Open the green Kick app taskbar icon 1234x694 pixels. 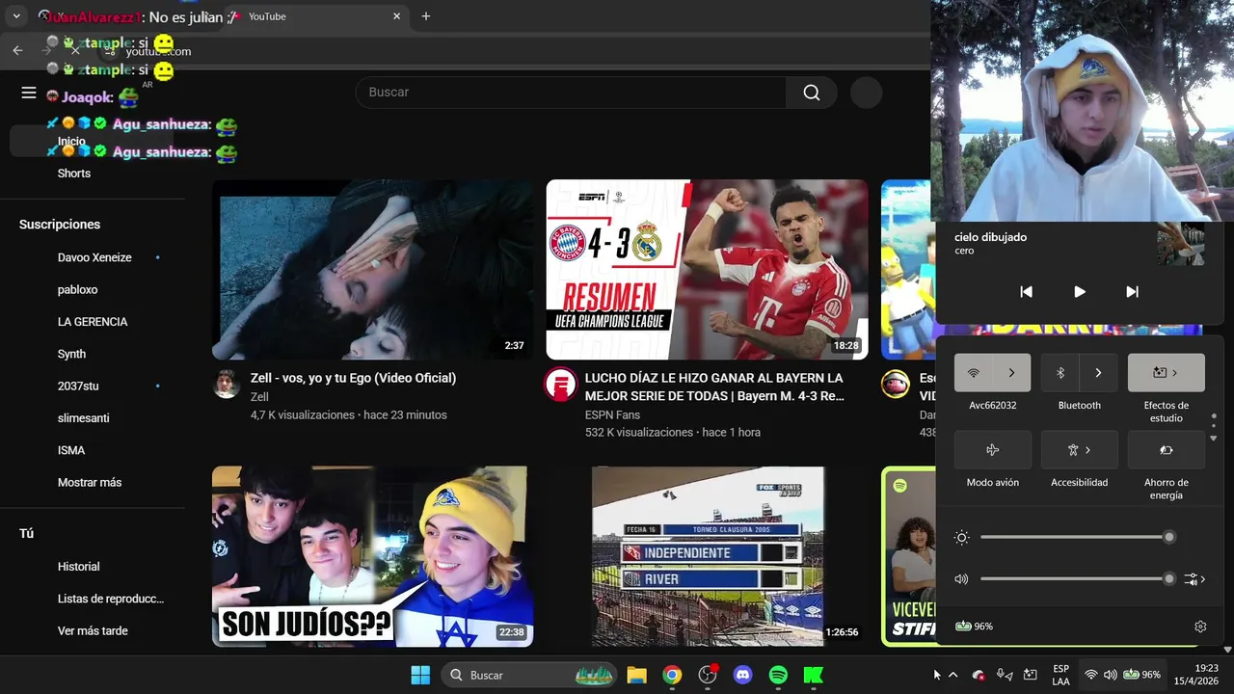click(x=814, y=675)
